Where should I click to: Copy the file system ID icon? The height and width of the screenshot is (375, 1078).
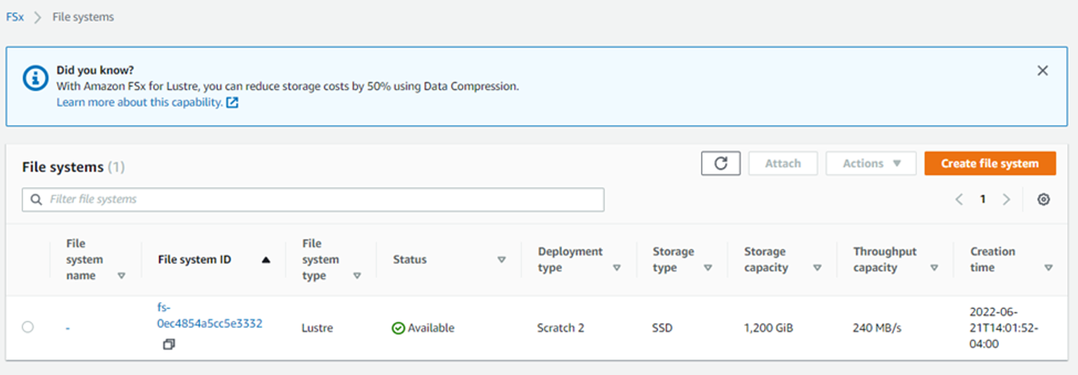tap(168, 344)
